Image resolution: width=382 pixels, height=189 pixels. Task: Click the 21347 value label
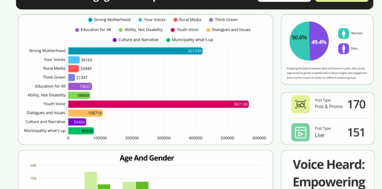tap(82, 78)
